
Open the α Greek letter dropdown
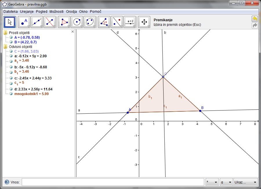pyautogui.click(x=226, y=182)
